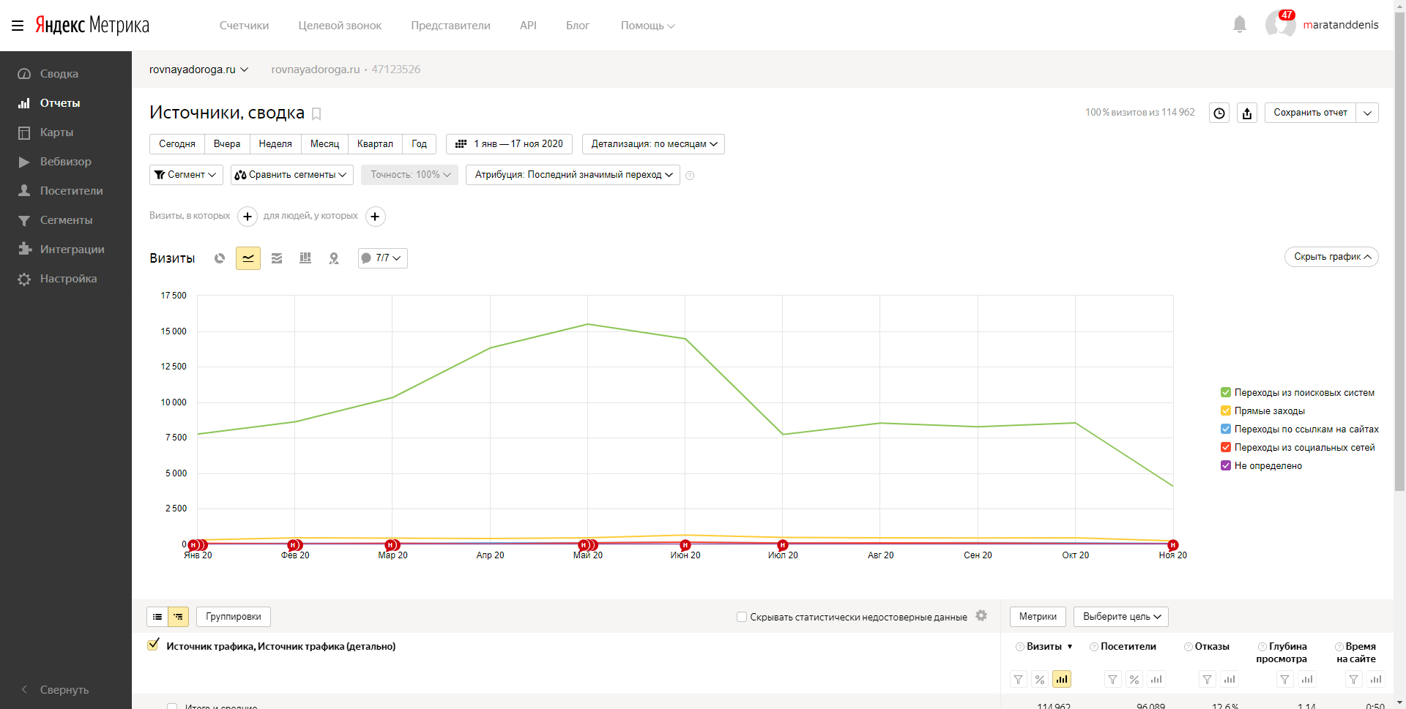Image resolution: width=1406 pixels, height=709 pixels.
Task: Open the date range picker
Action: tap(509, 144)
